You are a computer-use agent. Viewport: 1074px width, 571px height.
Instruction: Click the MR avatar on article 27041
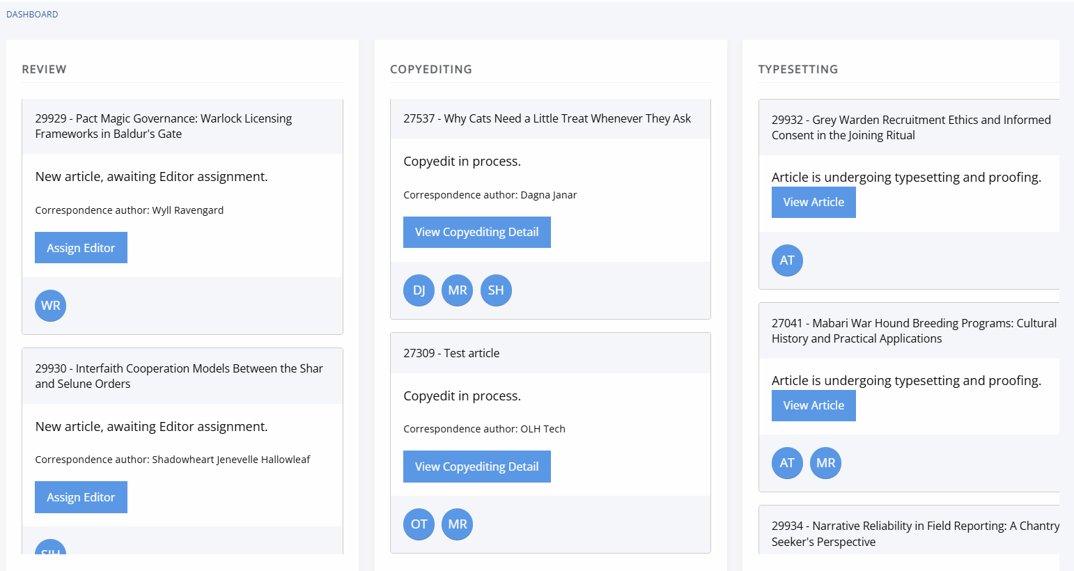click(x=826, y=463)
